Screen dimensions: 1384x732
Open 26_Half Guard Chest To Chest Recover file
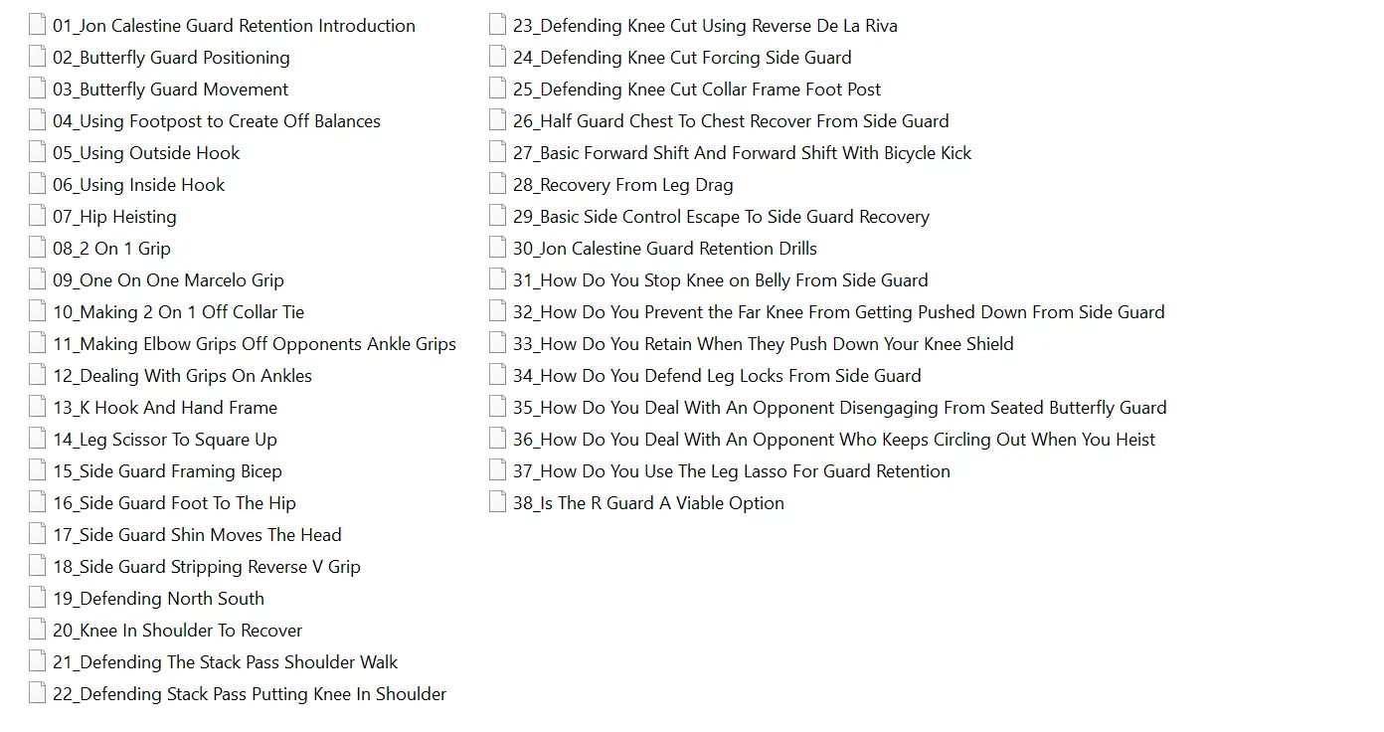[x=731, y=121]
